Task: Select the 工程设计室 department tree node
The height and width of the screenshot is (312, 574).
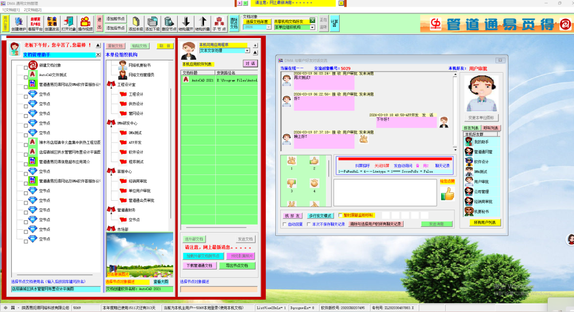Action: (127, 84)
